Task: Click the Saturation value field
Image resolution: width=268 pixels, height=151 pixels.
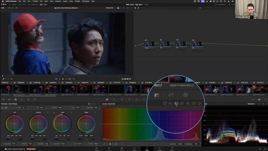Action: [x=63, y=144]
